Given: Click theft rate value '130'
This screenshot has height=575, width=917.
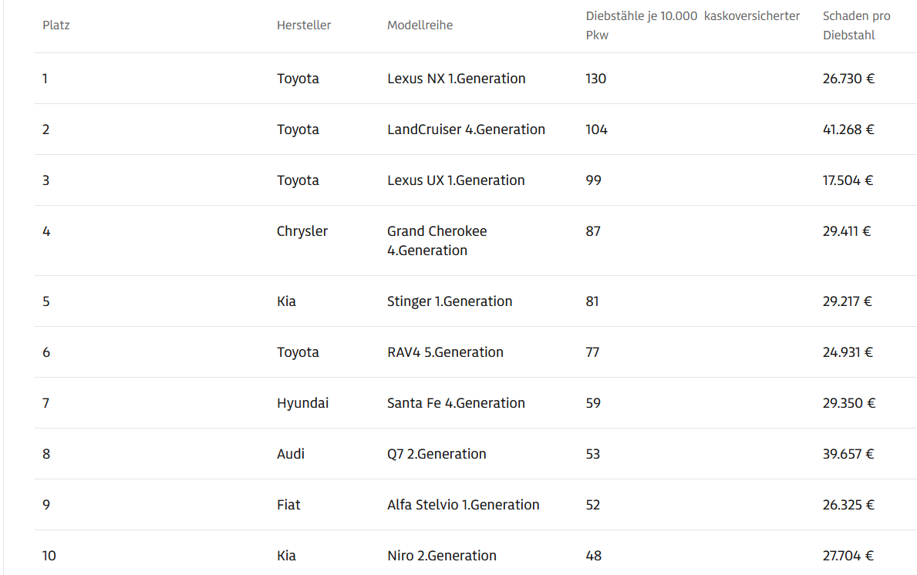Looking at the screenshot, I should [x=595, y=79].
